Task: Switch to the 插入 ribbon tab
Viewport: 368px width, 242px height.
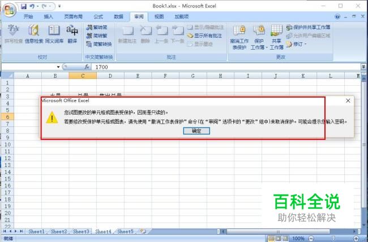Action: click(48, 16)
